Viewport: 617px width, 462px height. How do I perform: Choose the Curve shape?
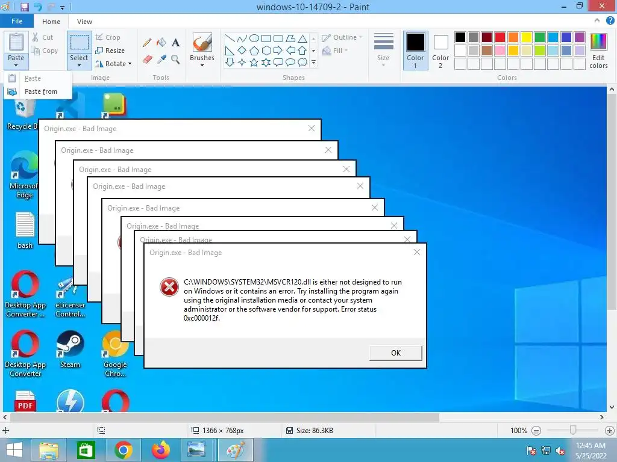coord(242,38)
